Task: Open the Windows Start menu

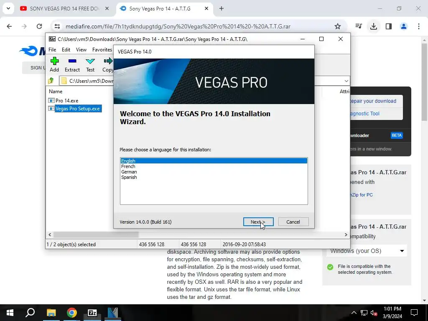Action: [10, 313]
